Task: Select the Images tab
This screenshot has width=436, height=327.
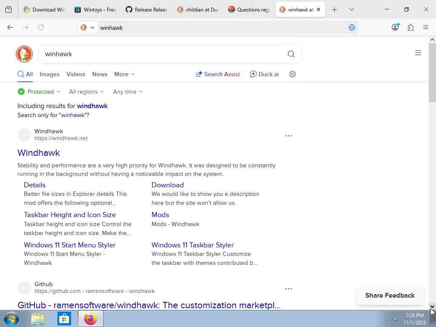Action: [x=49, y=74]
